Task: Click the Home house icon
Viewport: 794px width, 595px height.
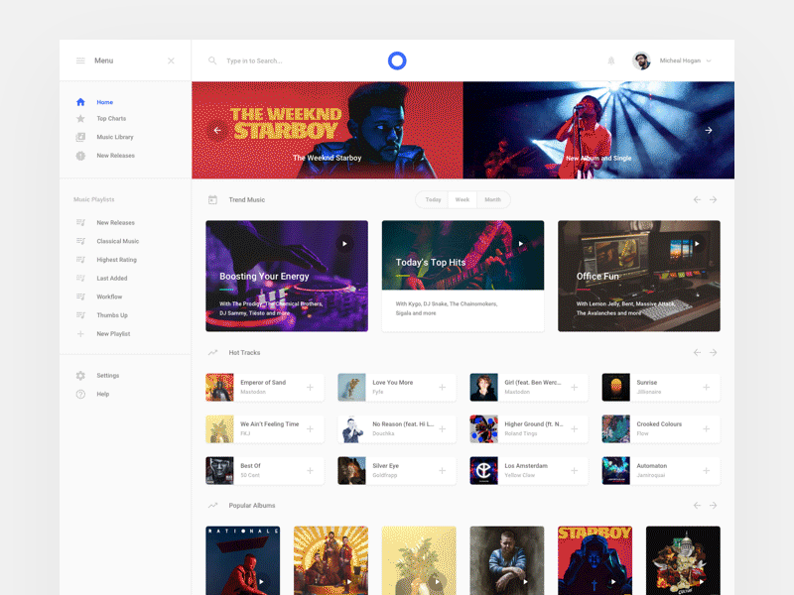Action: [x=80, y=102]
